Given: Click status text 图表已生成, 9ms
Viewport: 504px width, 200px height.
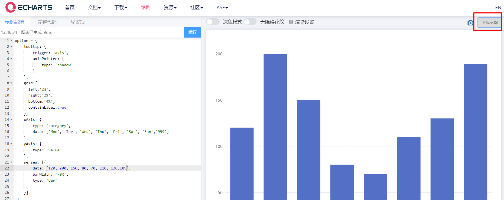Looking at the screenshot, I should point(37,32).
